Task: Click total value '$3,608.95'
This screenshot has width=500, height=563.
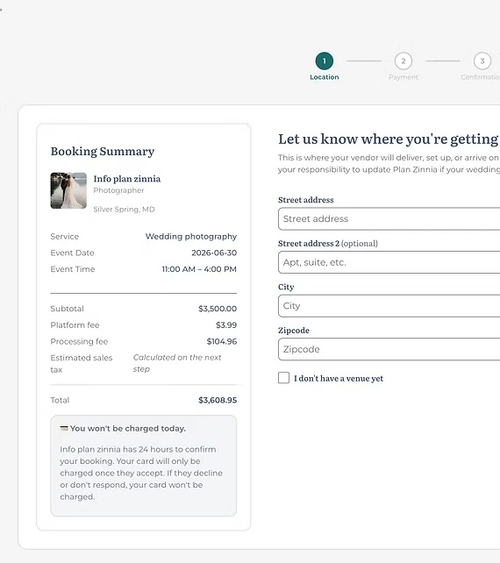Action: [218, 400]
